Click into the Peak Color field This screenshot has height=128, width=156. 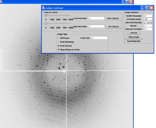click(x=99, y=38)
